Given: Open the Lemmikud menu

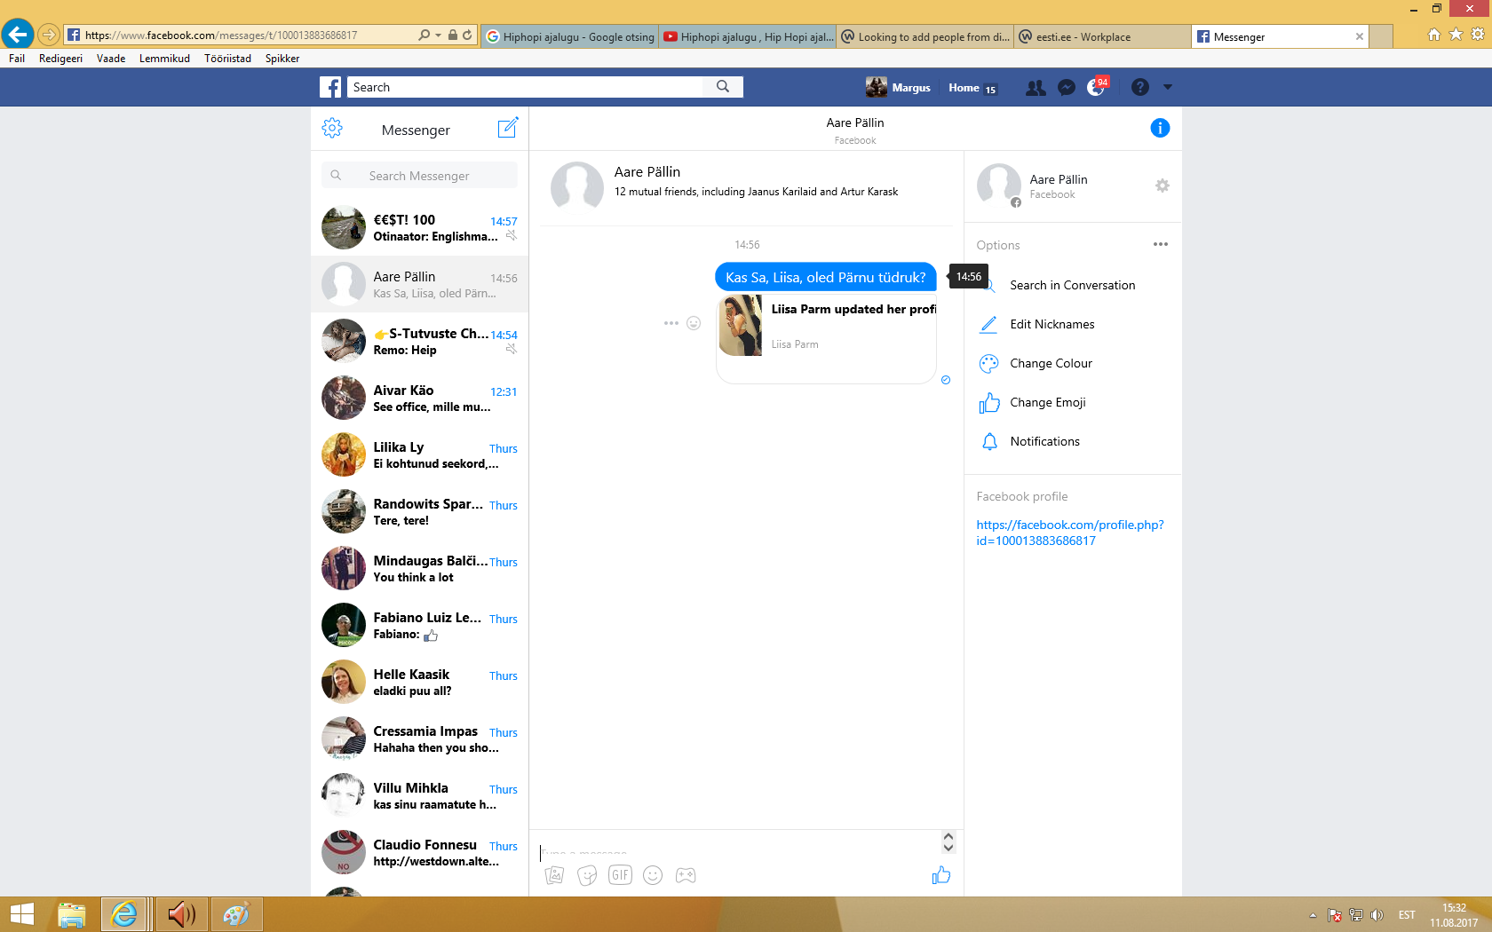Looking at the screenshot, I should [x=164, y=59].
